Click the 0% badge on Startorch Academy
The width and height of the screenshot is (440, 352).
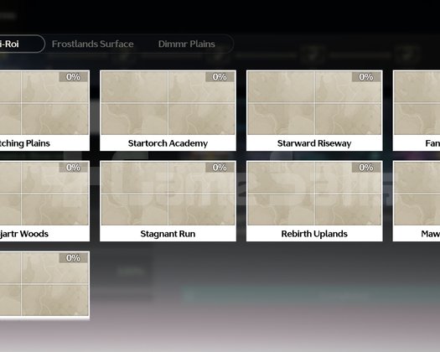point(220,76)
